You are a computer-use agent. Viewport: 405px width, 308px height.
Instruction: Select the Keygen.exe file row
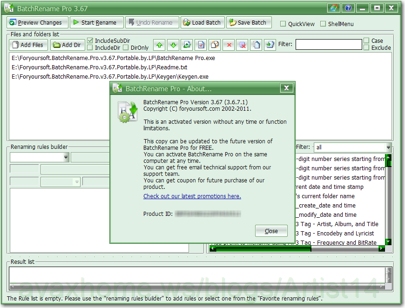[110, 77]
